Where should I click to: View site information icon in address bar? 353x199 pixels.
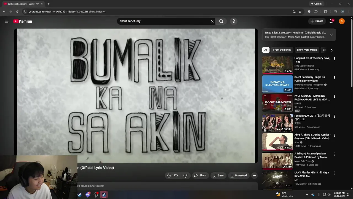(25, 12)
